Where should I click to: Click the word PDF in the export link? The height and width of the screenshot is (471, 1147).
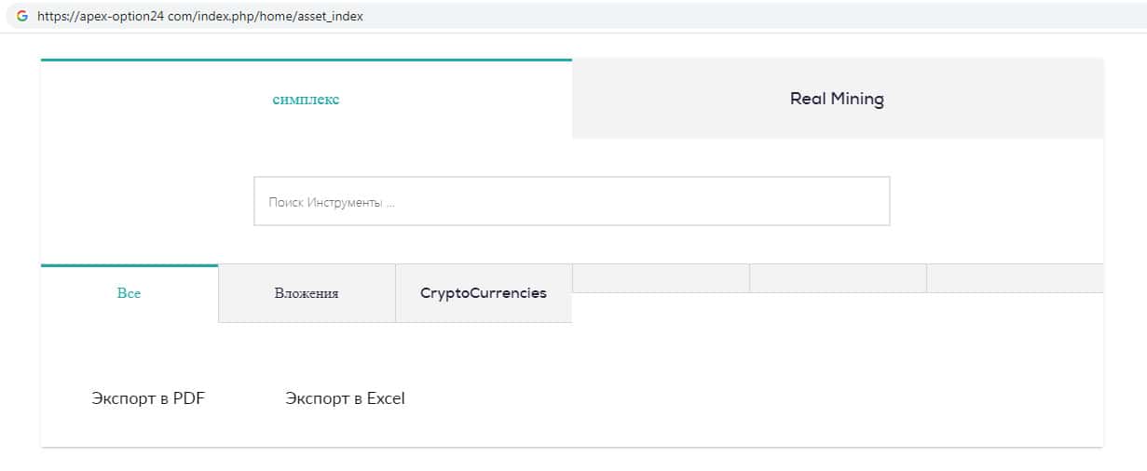pyautogui.click(x=189, y=398)
